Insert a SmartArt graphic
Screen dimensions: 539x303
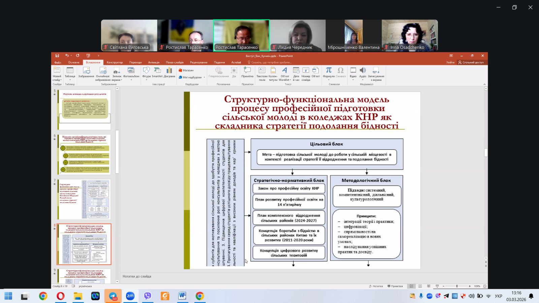point(157,72)
